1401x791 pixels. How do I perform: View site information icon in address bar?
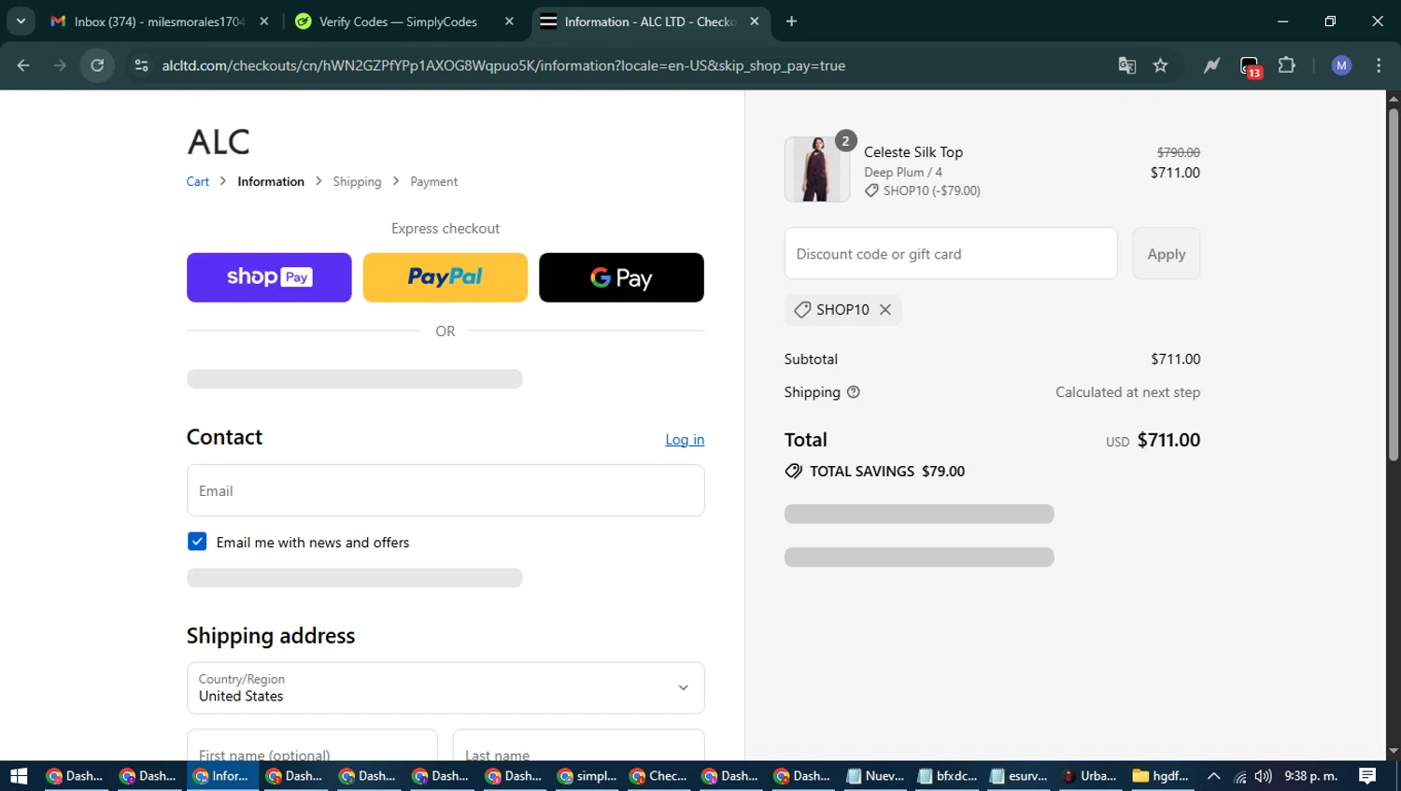141,65
